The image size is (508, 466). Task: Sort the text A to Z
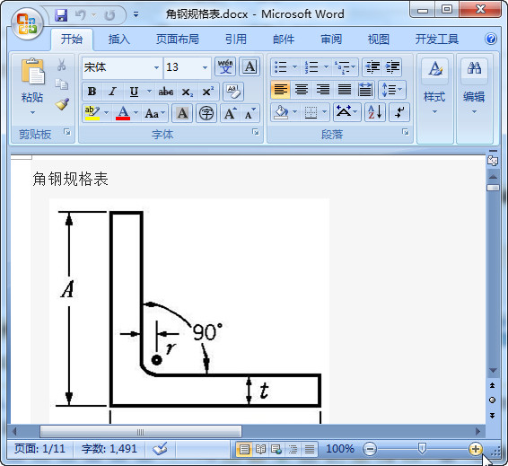tap(375, 112)
